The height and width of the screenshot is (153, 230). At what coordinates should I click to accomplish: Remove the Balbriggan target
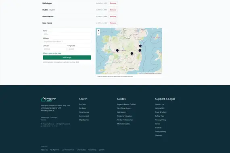pyautogui.click(x=113, y=3)
